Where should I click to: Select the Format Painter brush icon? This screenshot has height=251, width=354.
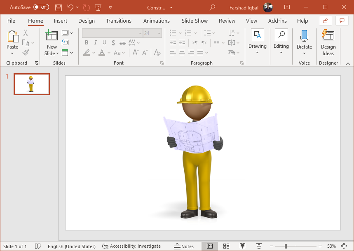[26, 52]
